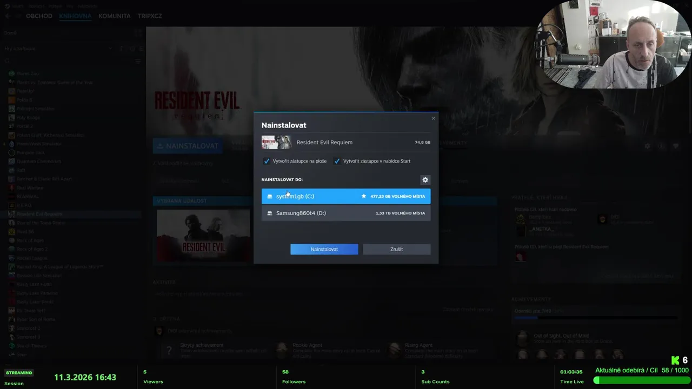
Task: Open the TRIPXCZ profile tab
Action: pos(150,16)
